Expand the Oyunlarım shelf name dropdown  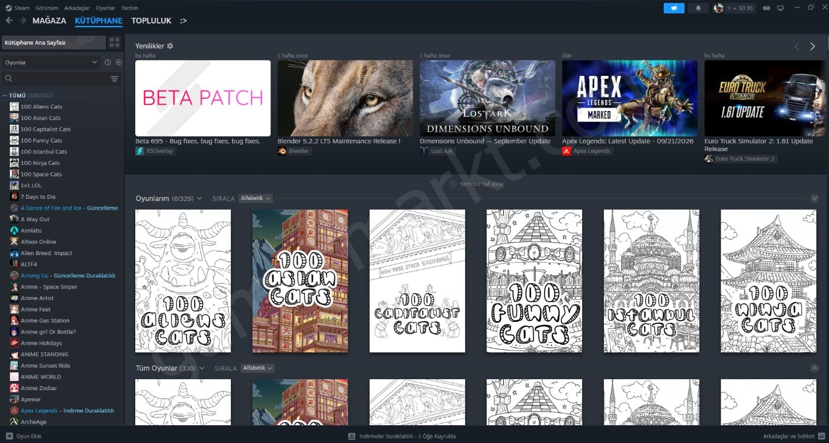[200, 198]
